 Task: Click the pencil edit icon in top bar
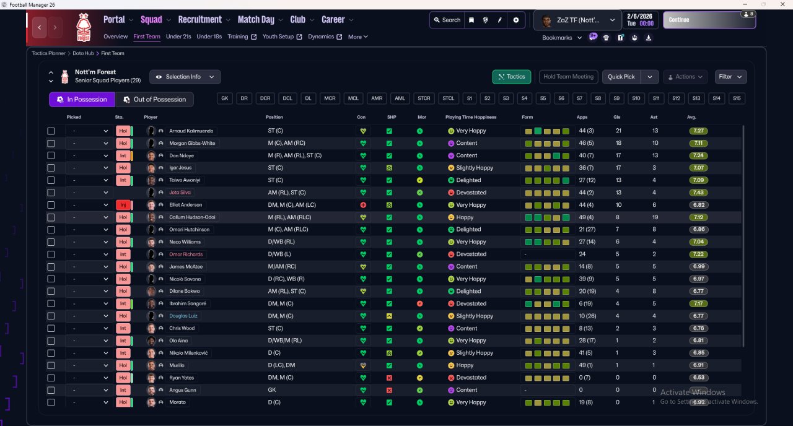500,20
